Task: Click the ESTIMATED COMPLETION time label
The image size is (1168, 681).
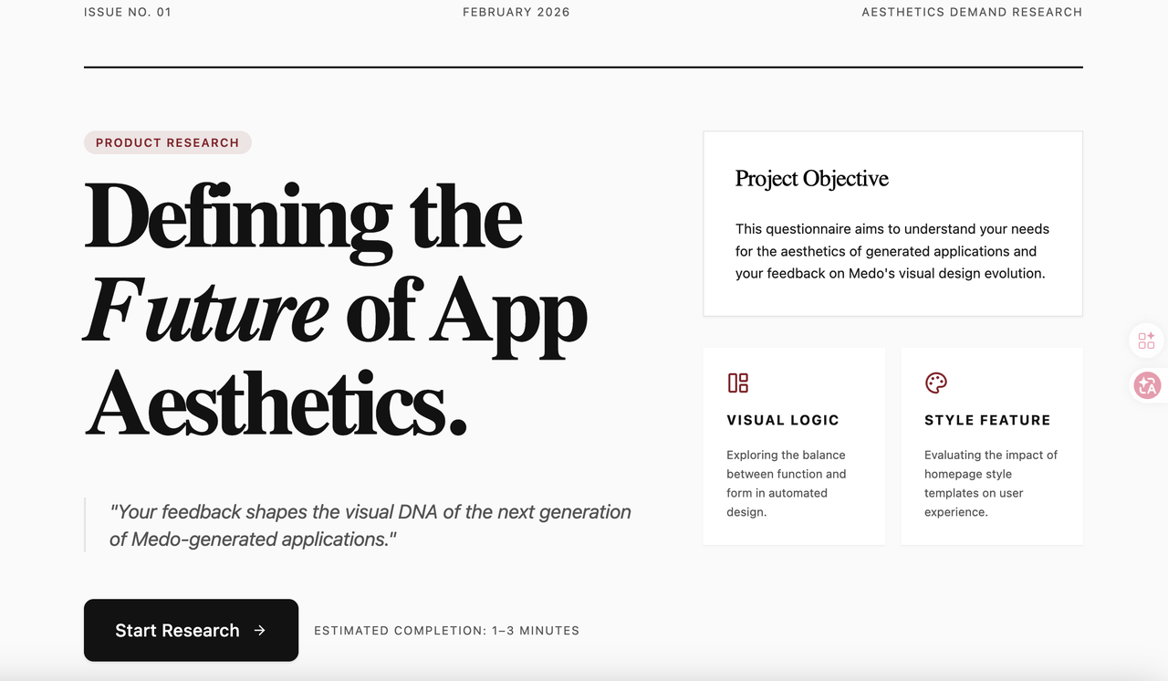Action: (x=446, y=631)
